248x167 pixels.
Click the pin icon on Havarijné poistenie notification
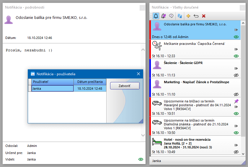236,101
